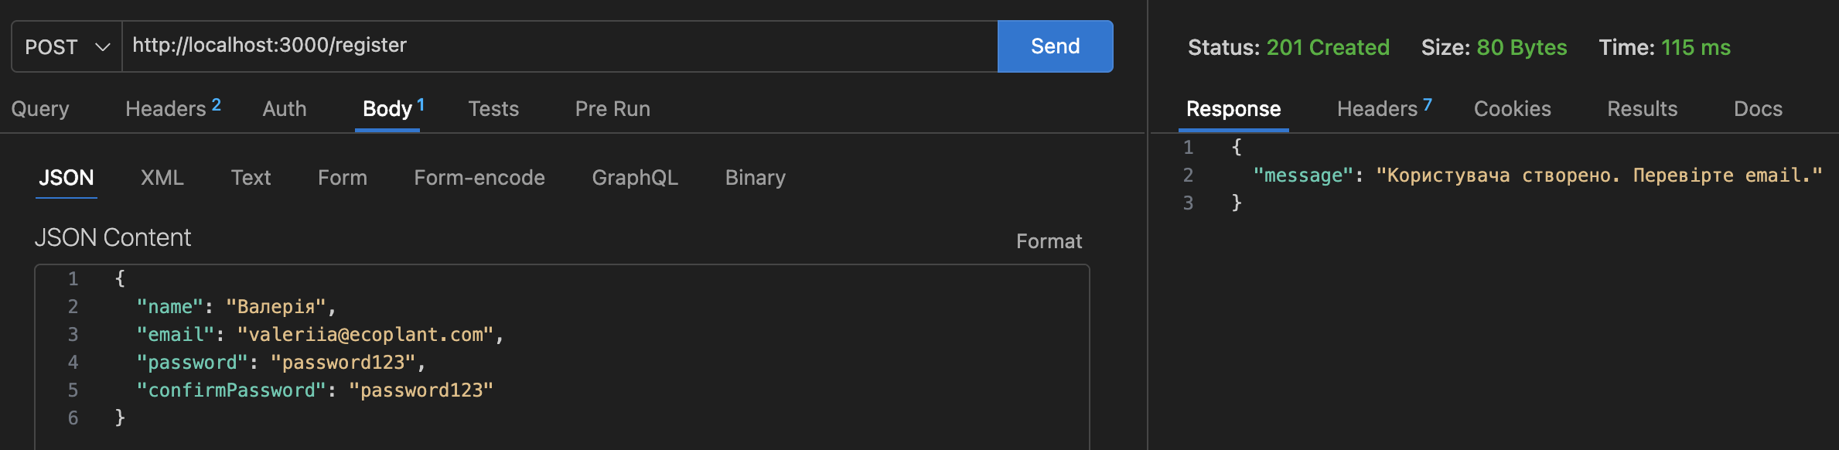Open the Results tab
This screenshot has width=1839, height=450.
tap(1642, 109)
